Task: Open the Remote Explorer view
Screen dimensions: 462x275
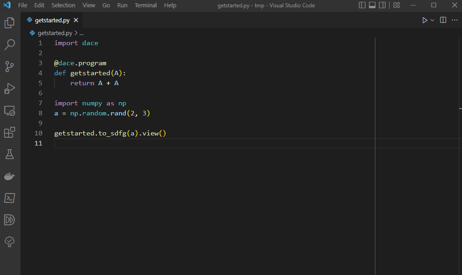Action: click(x=9, y=110)
